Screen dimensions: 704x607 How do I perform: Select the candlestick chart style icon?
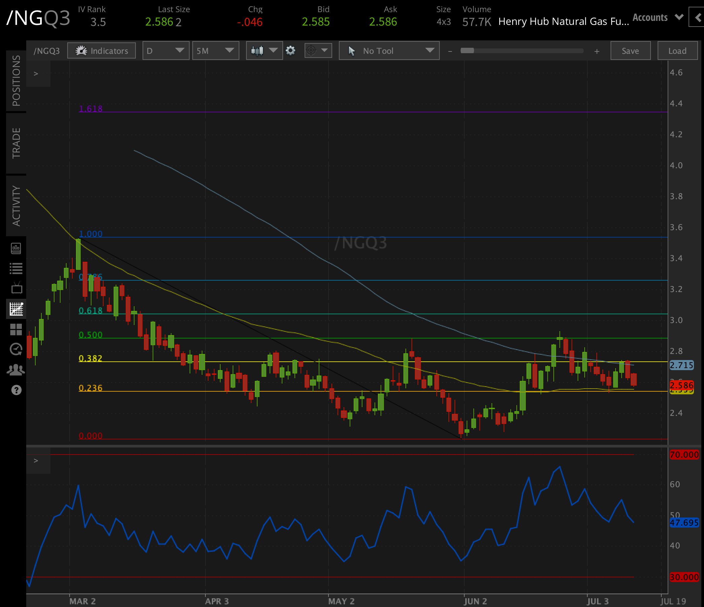257,50
